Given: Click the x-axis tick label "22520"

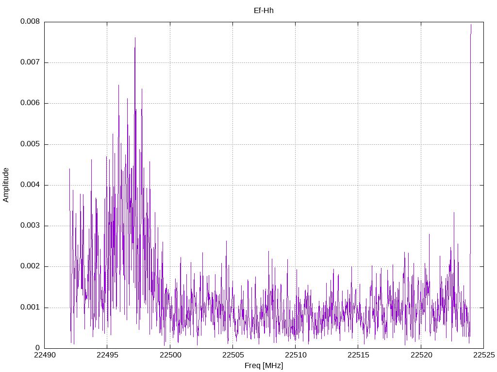Looking at the screenshot, I should (x=421, y=355).
